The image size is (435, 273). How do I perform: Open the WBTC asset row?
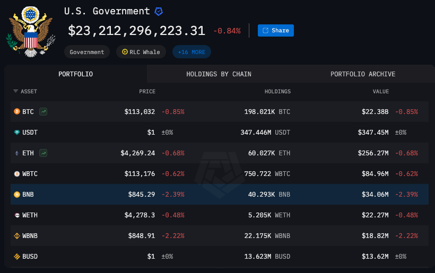(x=30, y=174)
